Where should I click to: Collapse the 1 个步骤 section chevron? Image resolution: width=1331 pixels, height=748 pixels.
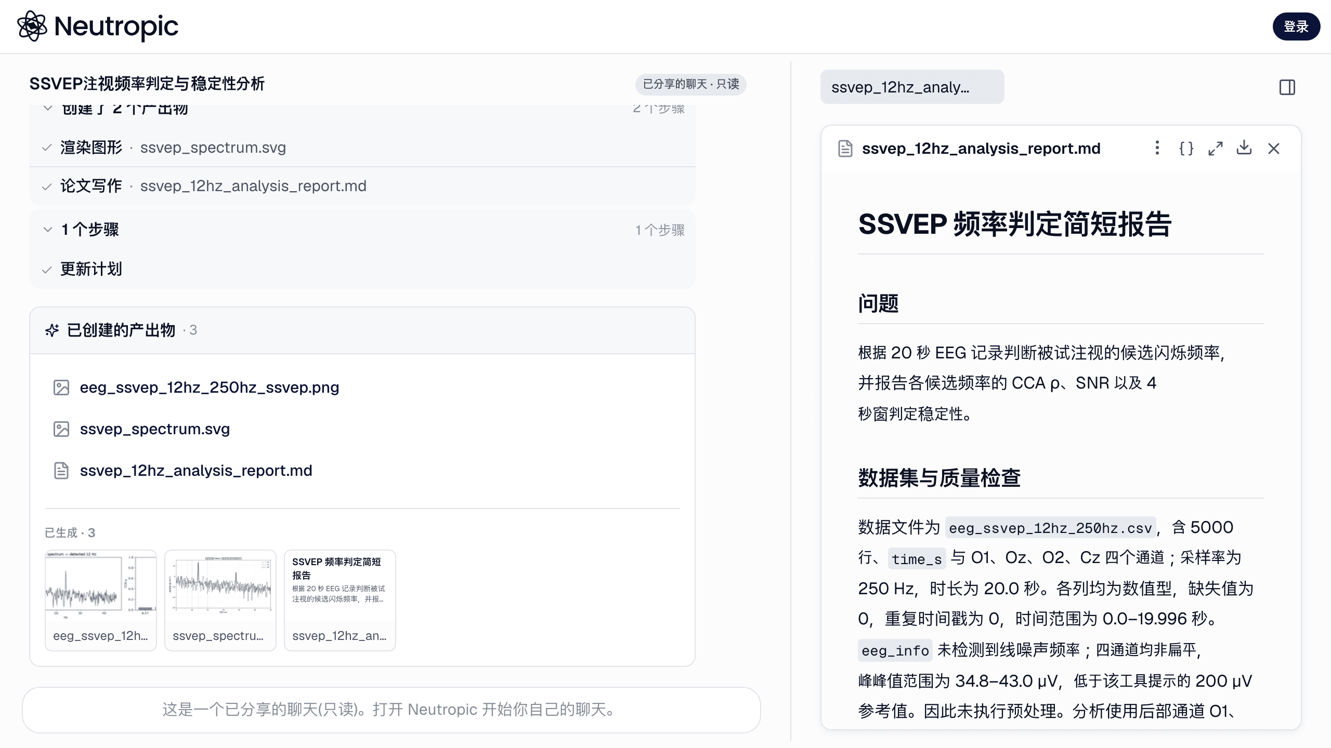pyautogui.click(x=47, y=229)
